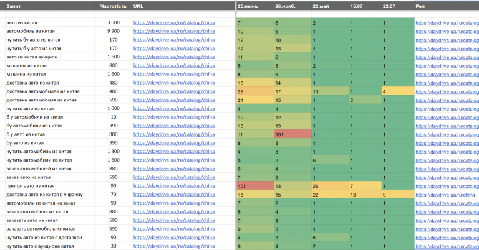479x250 pixels.
Task: Select the '26.нояб.' column header
Action: click(285, 6)
